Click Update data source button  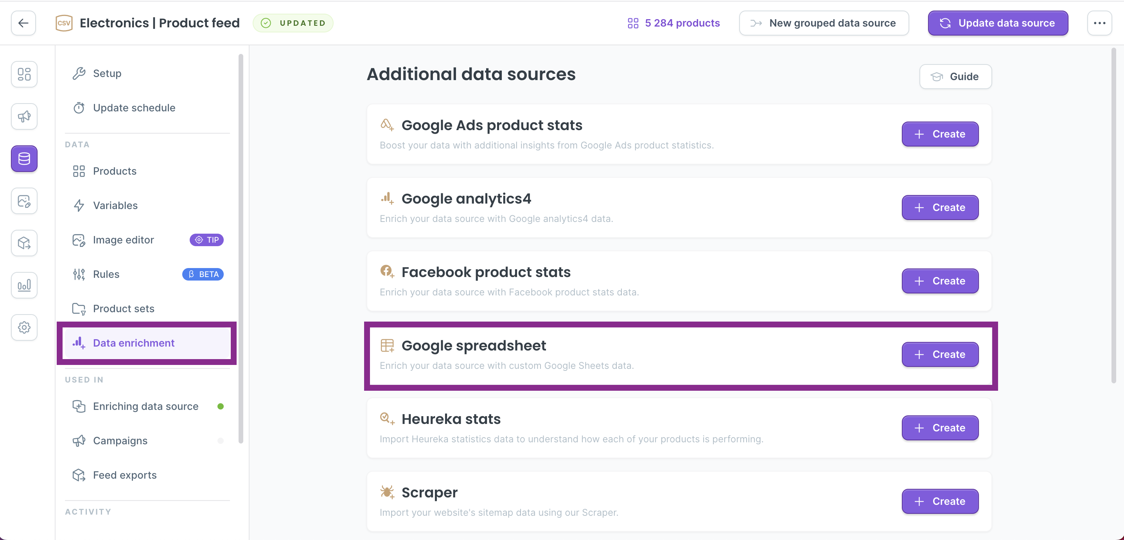[997, 23]
